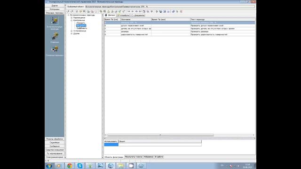Click the highlighted Использовать cell
This screenshot has height=169, width=301.
coord(111,145)
